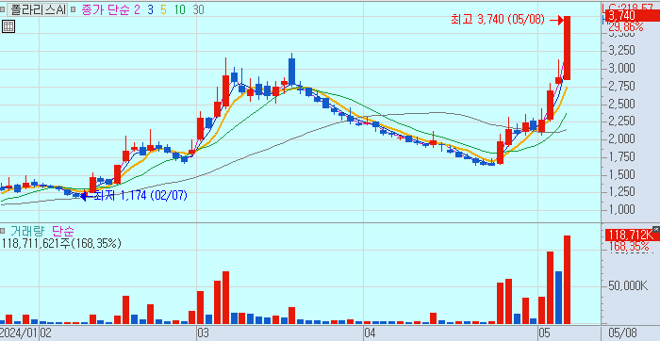Image resolution: width=660 pixels, height=341 pixels.
Task: Select the 거래량 volume indicator label
Action: pyautogui.click(x=26, y=231)
